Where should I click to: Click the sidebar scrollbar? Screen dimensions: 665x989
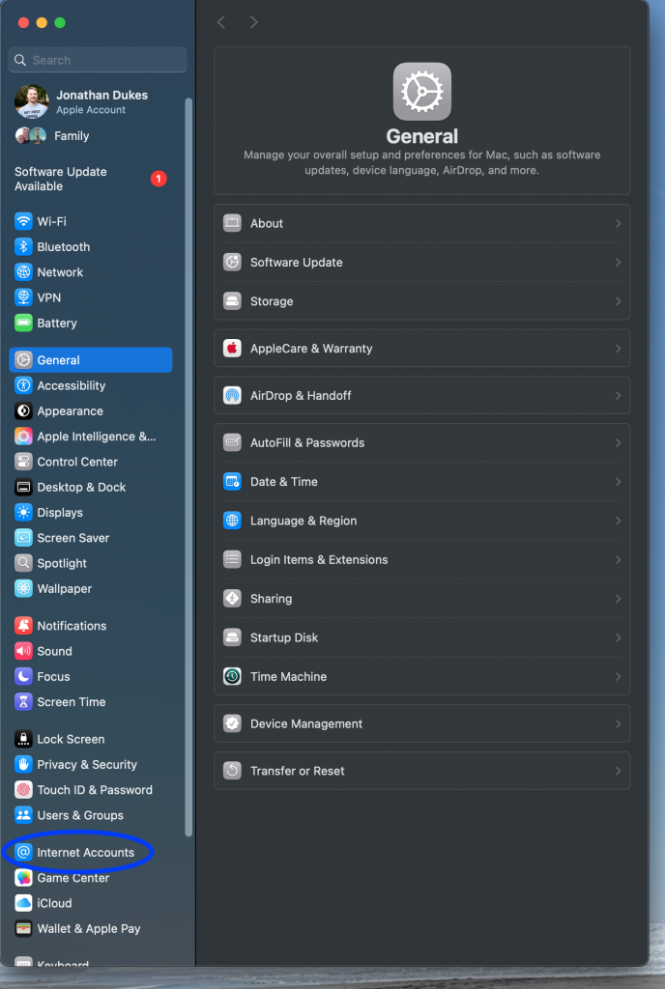pyautogui.click(x=188, y=466)
